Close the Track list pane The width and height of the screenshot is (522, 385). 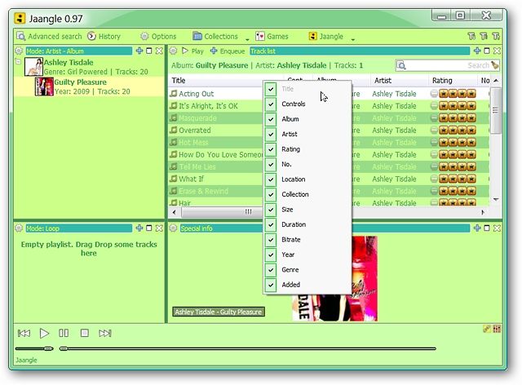[497, 51]
